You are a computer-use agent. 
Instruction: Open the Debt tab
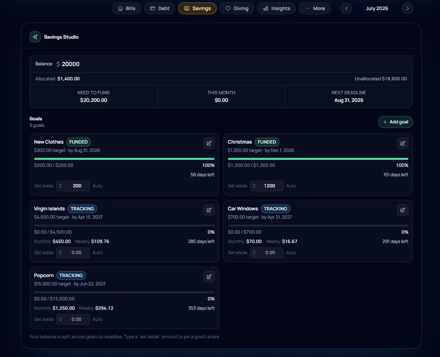[160, 8]
